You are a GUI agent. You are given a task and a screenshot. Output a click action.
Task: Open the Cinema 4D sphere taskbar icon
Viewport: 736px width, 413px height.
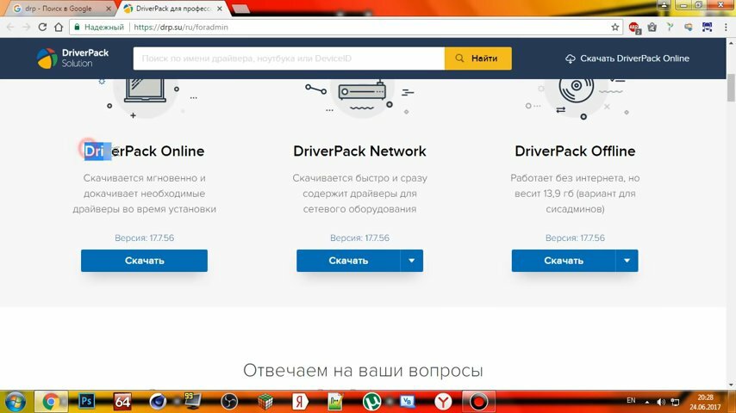pyautogui.click(x=158, y=402)
